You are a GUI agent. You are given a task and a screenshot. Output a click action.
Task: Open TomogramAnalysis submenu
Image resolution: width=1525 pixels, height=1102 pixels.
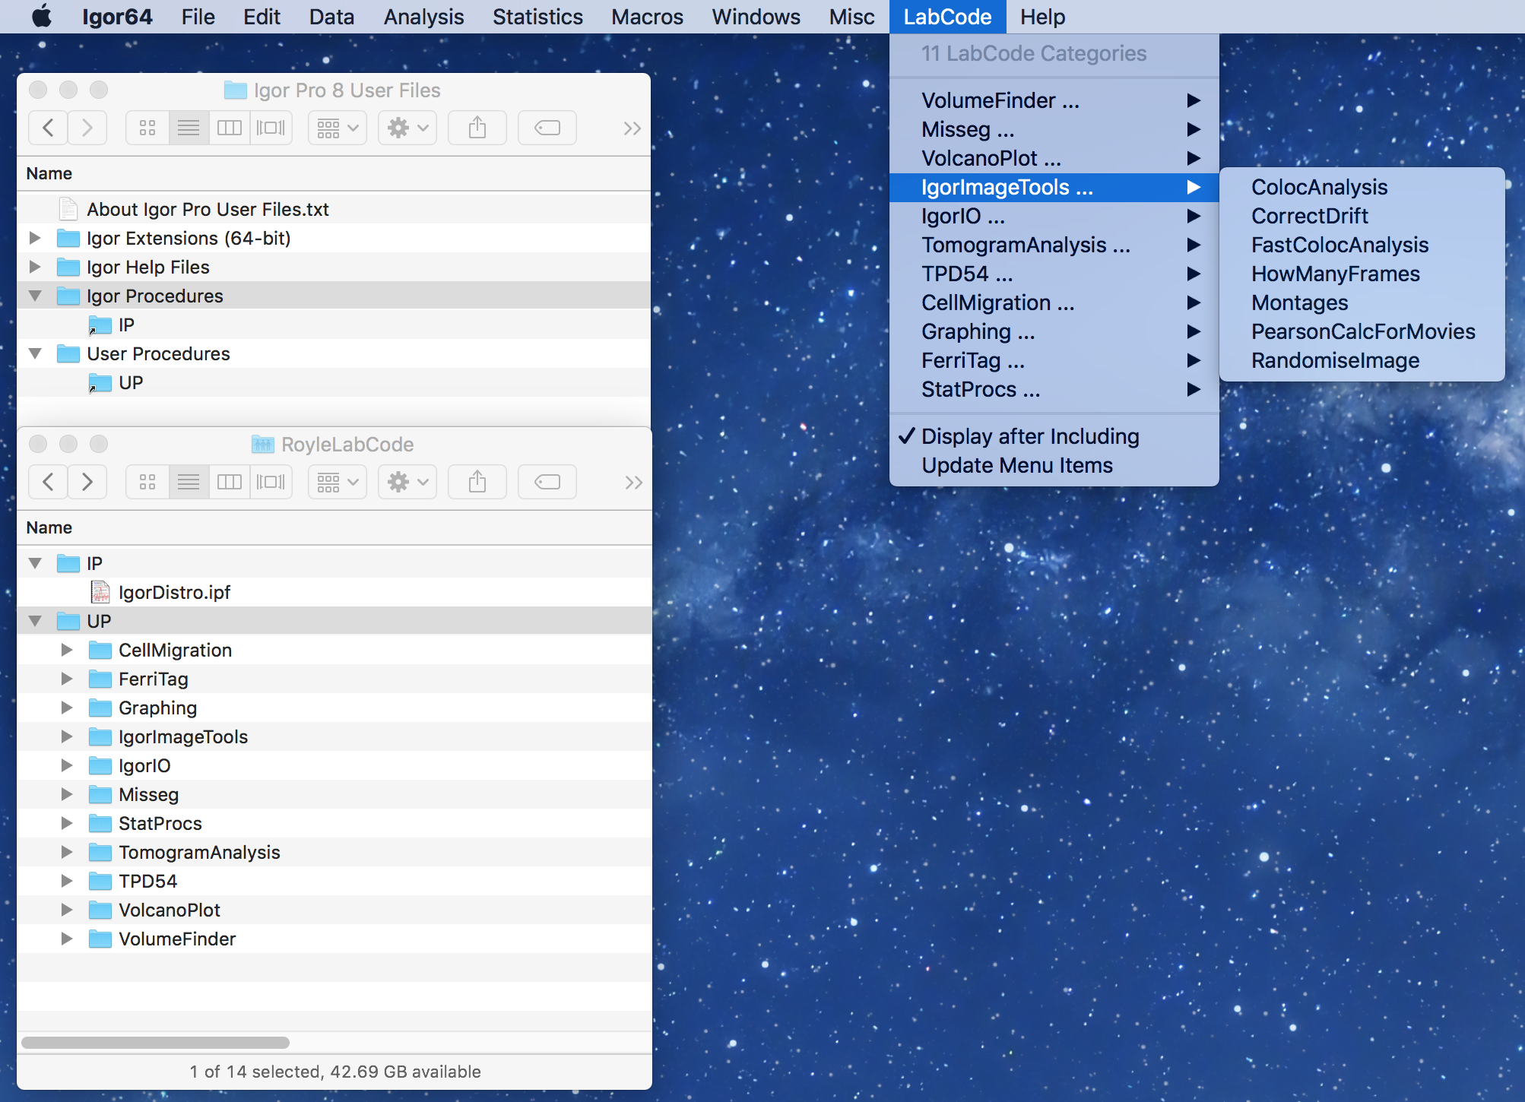click(1054, 245)
